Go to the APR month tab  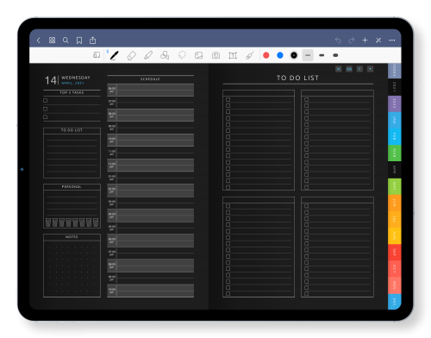click(x=394, y=170)
